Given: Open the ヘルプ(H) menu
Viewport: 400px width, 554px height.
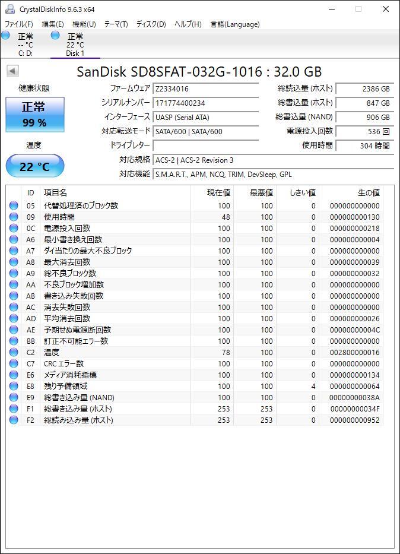Looking at the screenshot, I should click(x=188, y=24).
